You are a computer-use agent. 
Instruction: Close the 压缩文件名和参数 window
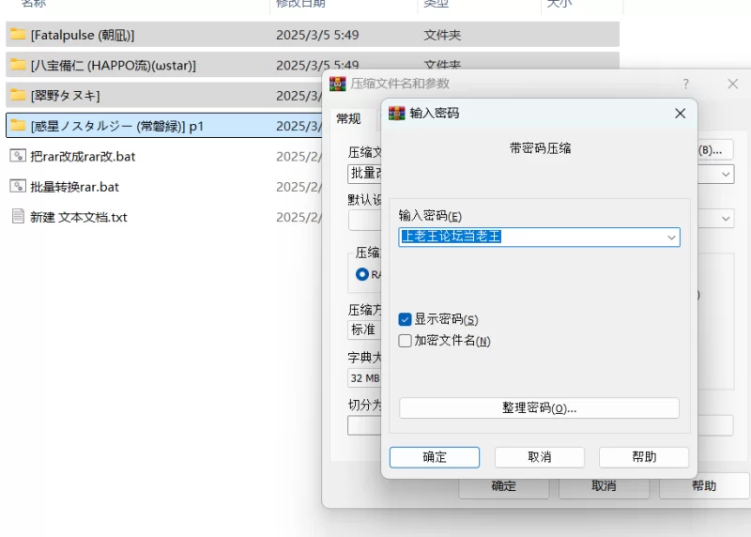[733, 84]
